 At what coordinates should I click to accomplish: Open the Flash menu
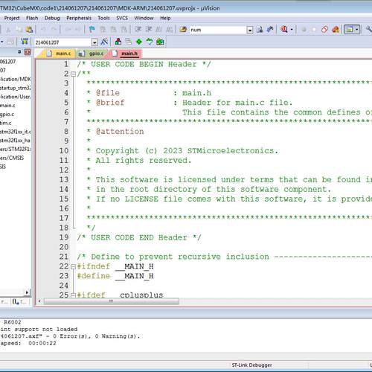32,18
